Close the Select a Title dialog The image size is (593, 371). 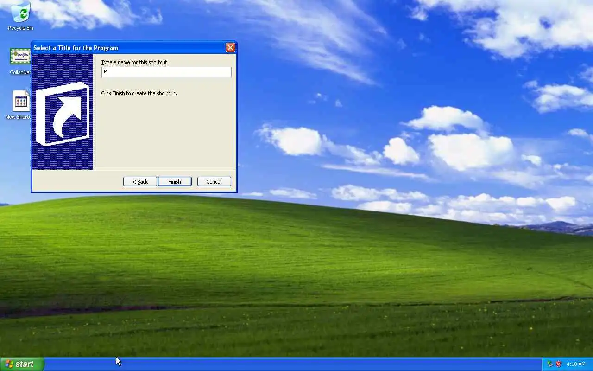pos(230,48)
